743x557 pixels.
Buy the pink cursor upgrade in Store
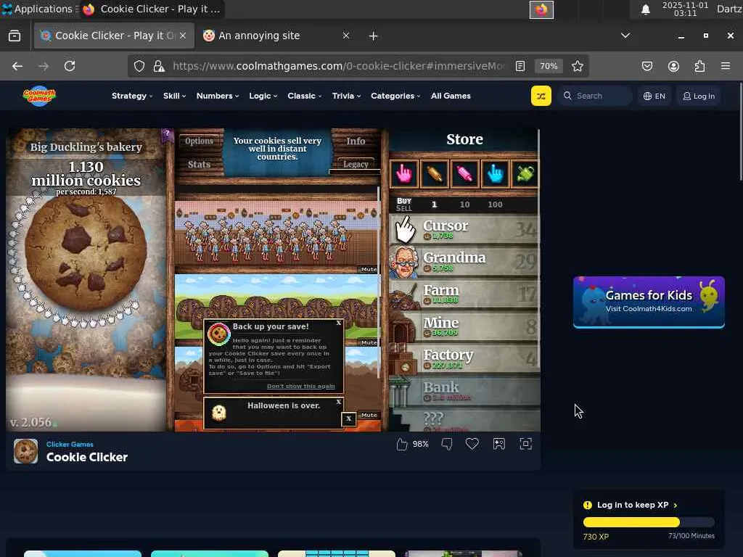[x=403, y=174]
